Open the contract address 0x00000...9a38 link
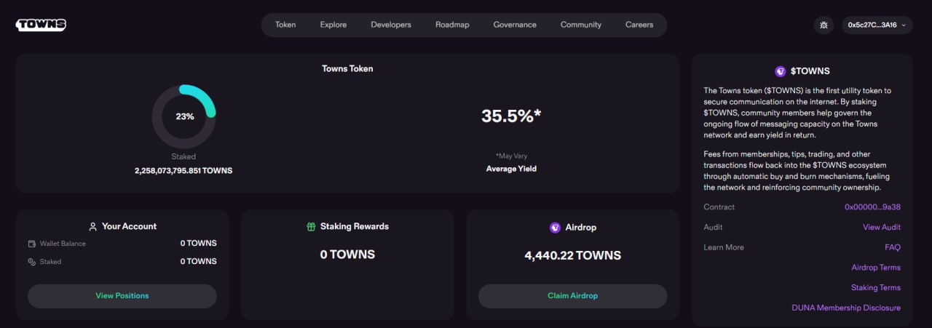Viewport: 932px width, 328px height. point(872,207)
